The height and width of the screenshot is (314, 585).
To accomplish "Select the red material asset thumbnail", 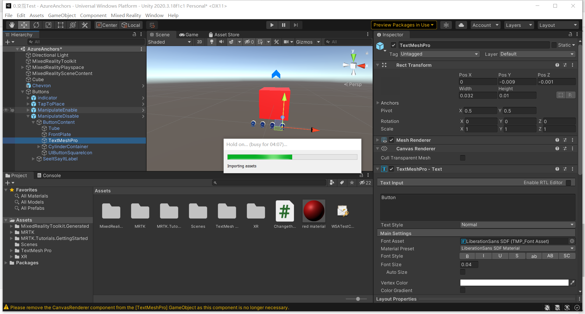I will point(314,210).
